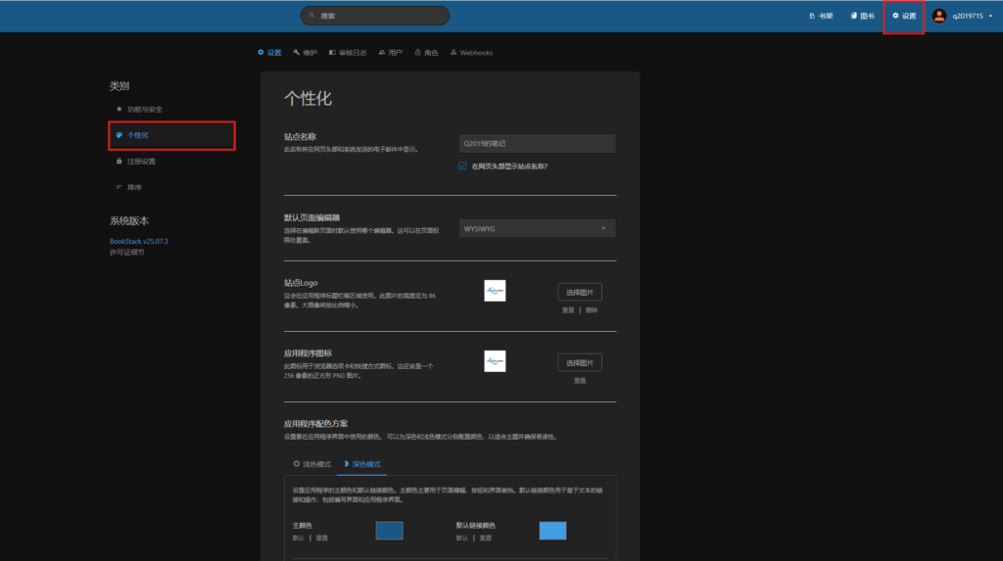The image size is (1003, 561).
Task: Select the 浅色模式 light mode option
Action: click(312, 463)
